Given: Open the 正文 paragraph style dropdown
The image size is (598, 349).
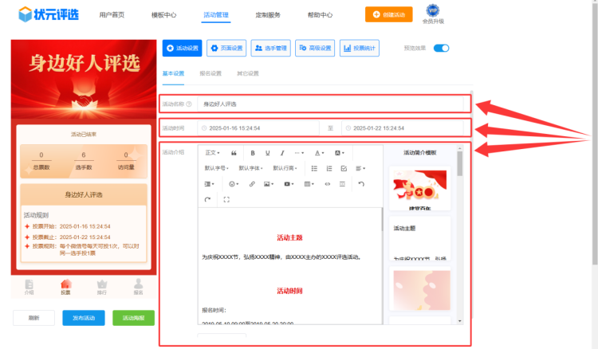Looking at the screenshot, I should pos(211,152).
